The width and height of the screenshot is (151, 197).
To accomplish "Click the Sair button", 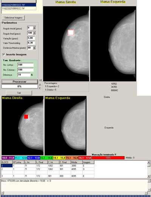I will pos(19,93).
